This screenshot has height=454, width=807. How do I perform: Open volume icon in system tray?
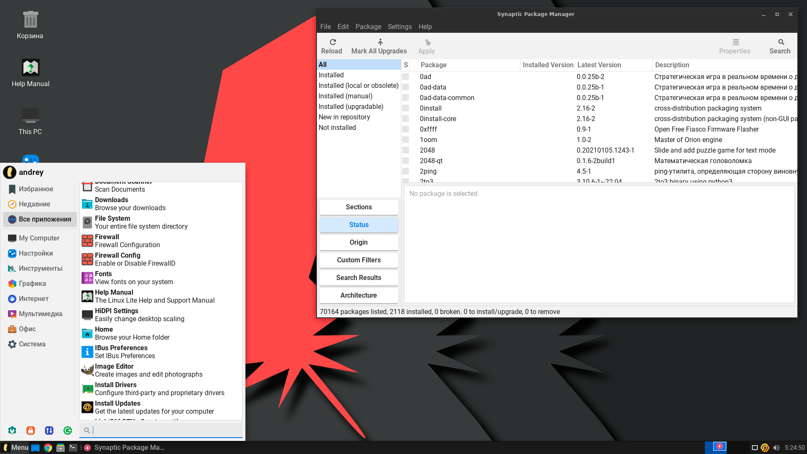pos(776,448)
